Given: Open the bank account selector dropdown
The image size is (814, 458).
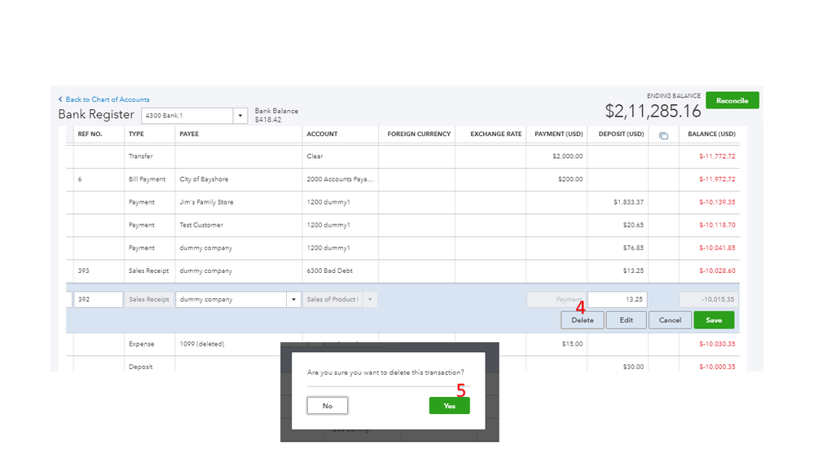Looking at the screenshot, I should [x=240, y=116].
